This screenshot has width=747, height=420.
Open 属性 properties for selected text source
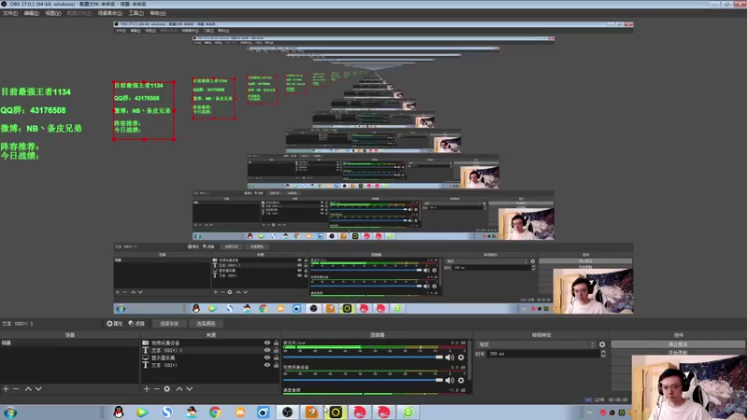[115, 323]
